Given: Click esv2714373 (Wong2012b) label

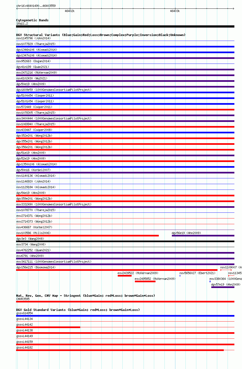Looking at the screenshot, I should coord(34,221).
